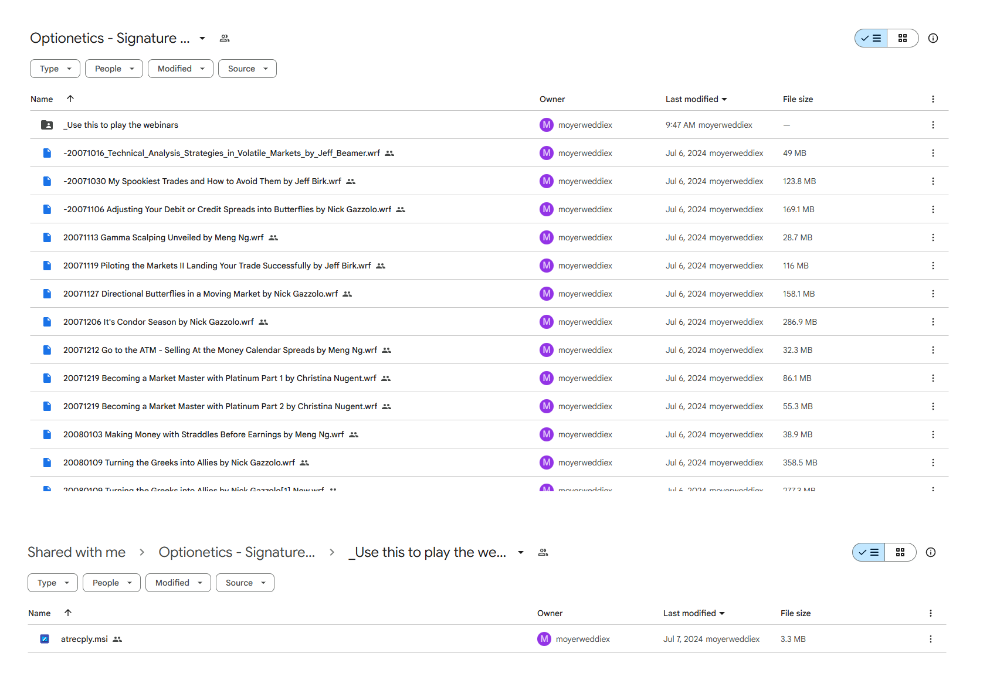990x680 pixels.
Task: Open more actions for atrecply.msi
Action: coord(931,639)
